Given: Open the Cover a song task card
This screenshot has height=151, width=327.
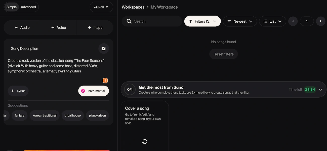Looking at the screenshot, I should click(145, 126).
